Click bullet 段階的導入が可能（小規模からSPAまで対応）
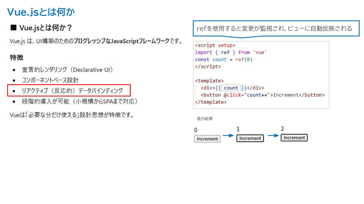This screenshot has width=364, height=204. pyautogui.click(x=80, y=101)
